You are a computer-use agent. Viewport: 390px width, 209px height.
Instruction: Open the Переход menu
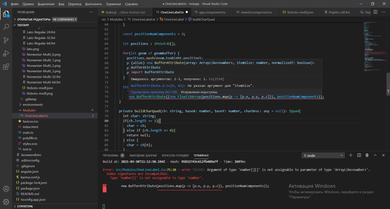75,4
